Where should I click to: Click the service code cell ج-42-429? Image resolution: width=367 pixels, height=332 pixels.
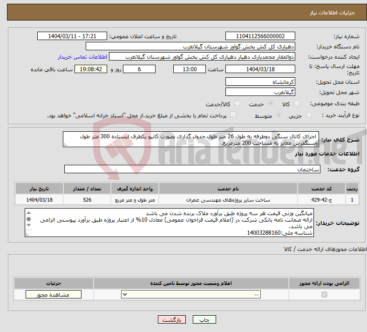pos(322,200)
